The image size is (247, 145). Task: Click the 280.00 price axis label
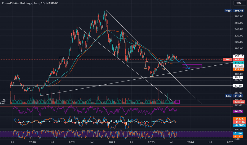[239, 16]
